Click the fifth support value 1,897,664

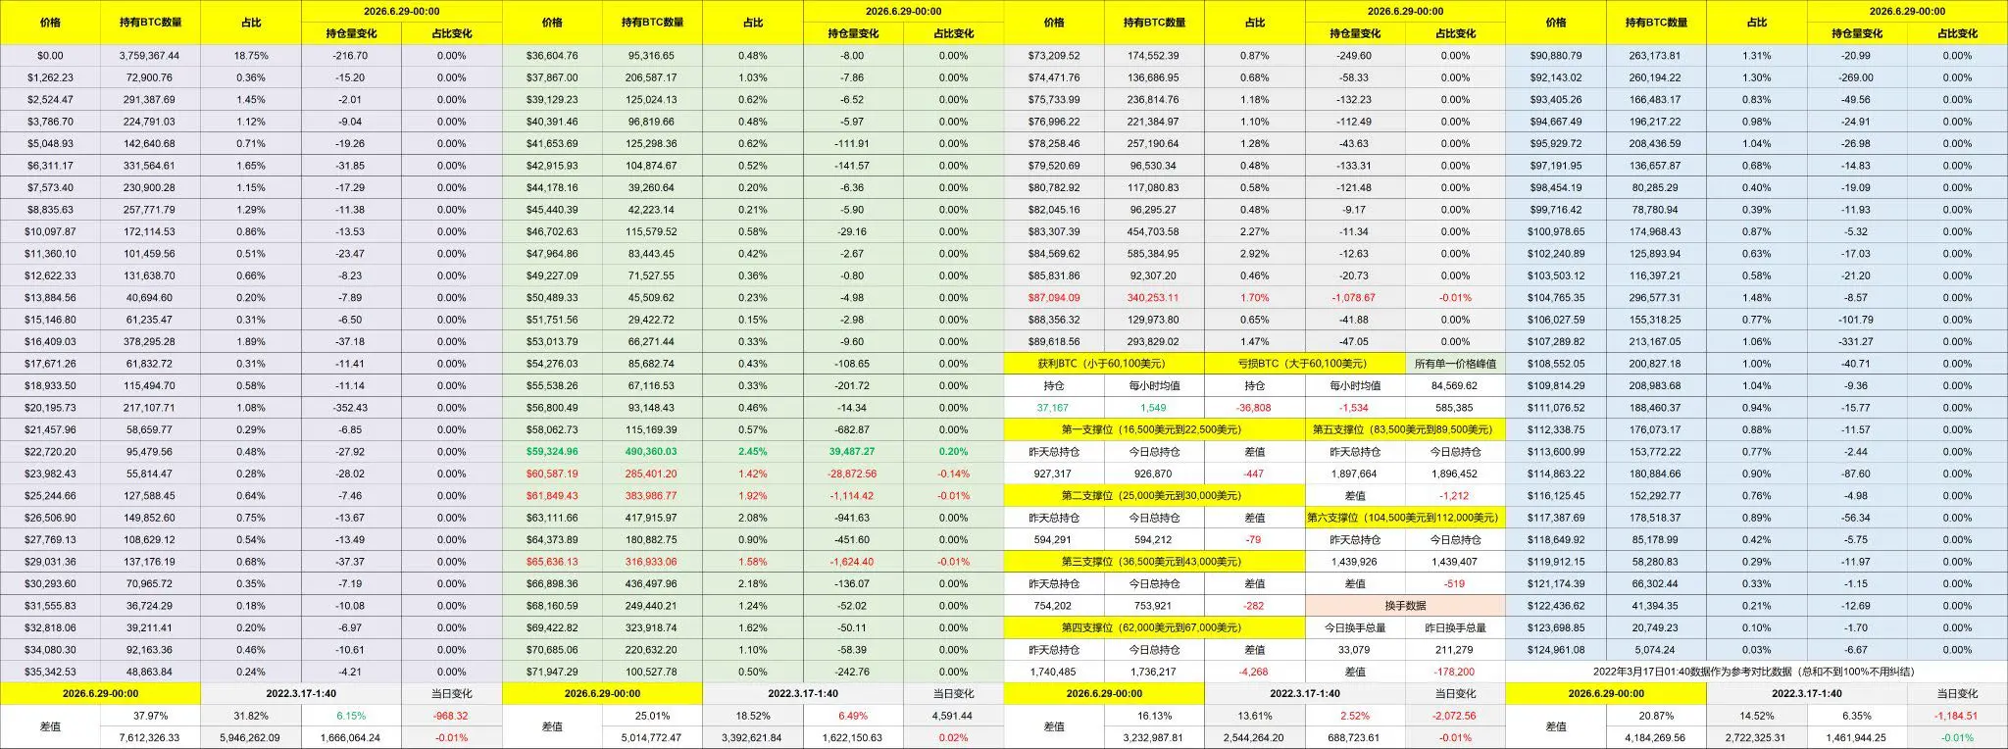(1354, 474)
